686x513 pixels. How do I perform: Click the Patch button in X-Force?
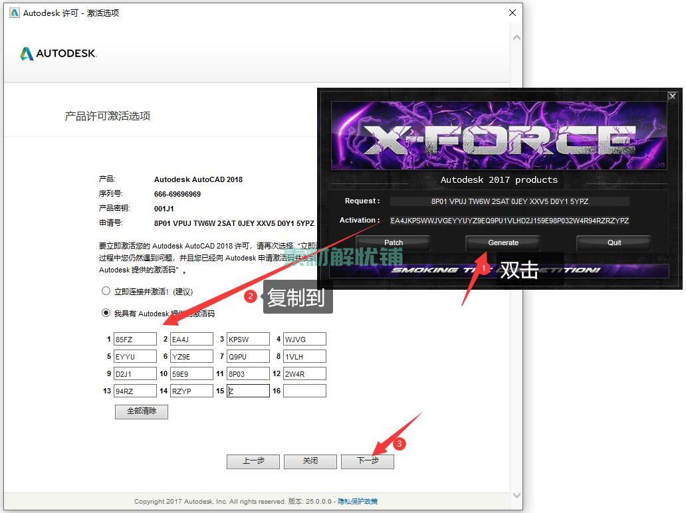394,243
